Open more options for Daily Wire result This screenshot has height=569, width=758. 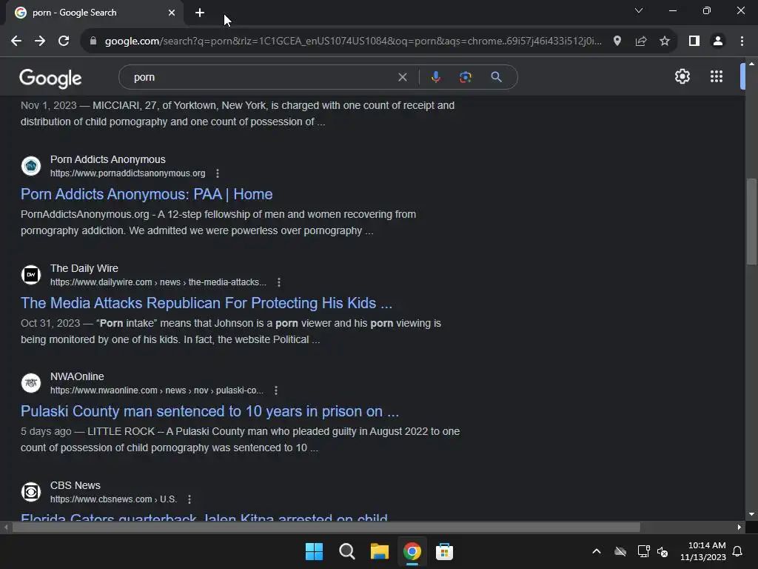[x=279, y=282]
